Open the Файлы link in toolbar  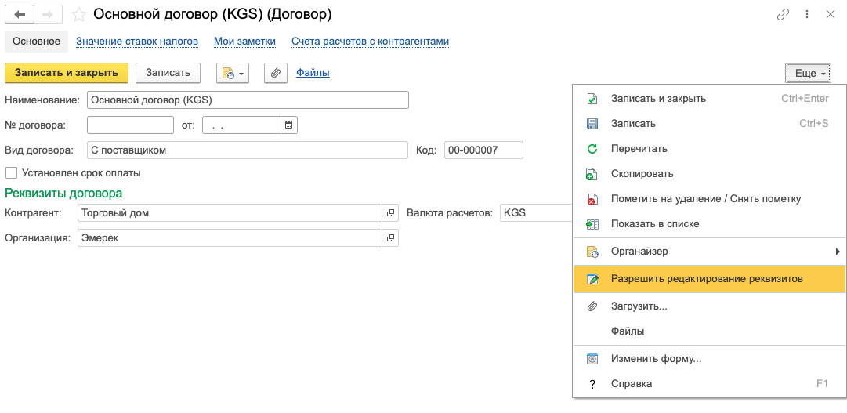tap(313, 73)
